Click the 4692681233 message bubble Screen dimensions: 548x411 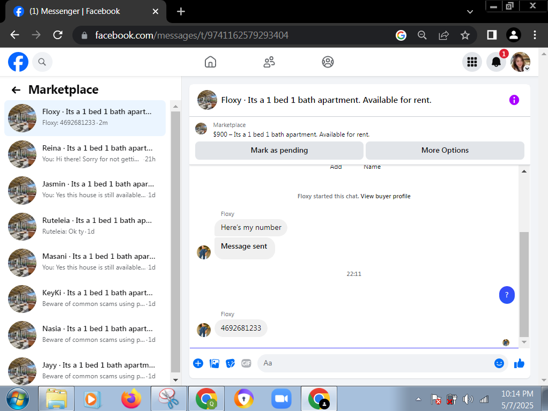(241, 328)
